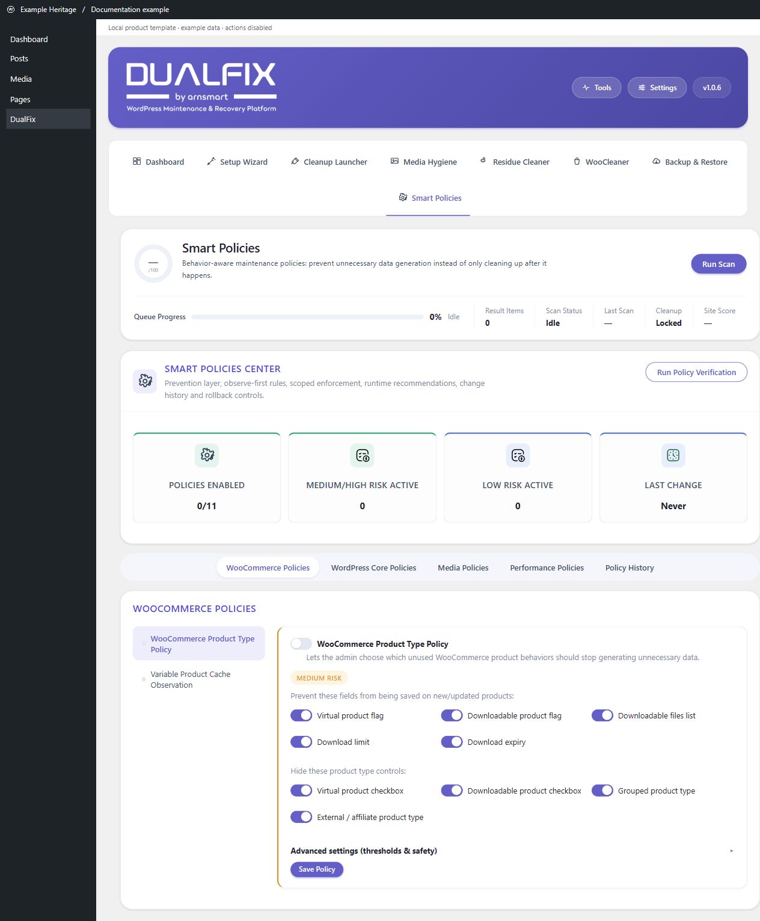This screenshot has width=760, height=921.
Task: Toggle the External / affiliate product type switch
Action: pos(301,817)
